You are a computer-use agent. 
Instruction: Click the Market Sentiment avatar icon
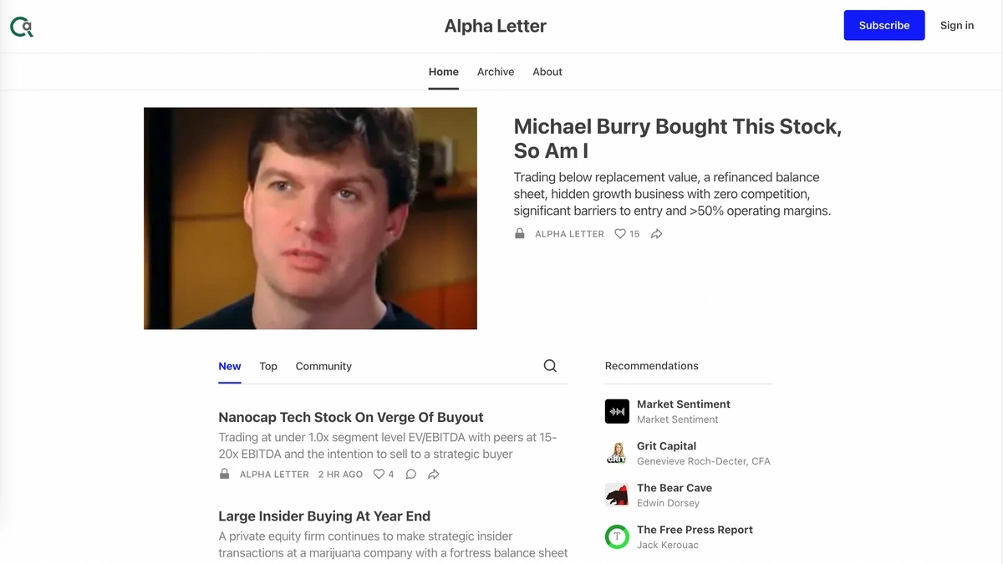pos(617,411)
